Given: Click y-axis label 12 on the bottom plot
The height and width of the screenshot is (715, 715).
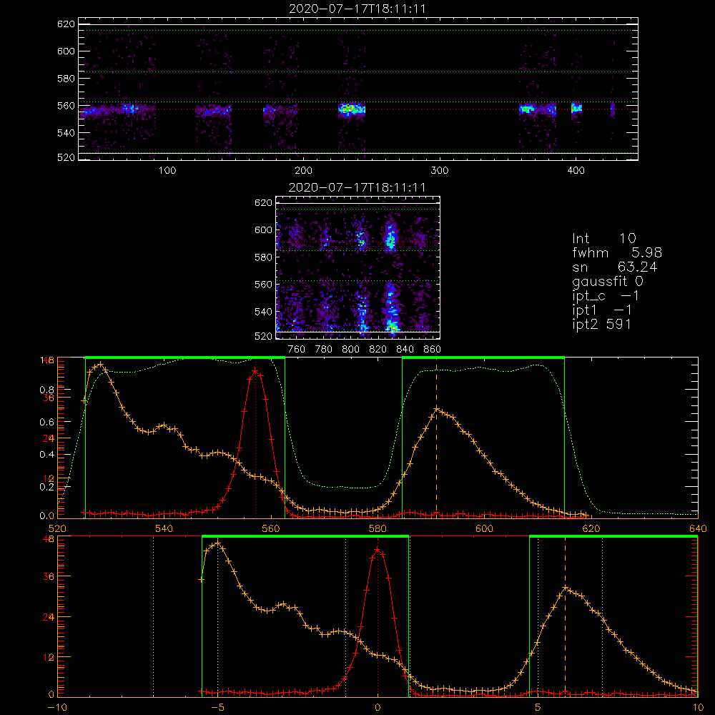Looking at the screenshot, I should point(49,658).
